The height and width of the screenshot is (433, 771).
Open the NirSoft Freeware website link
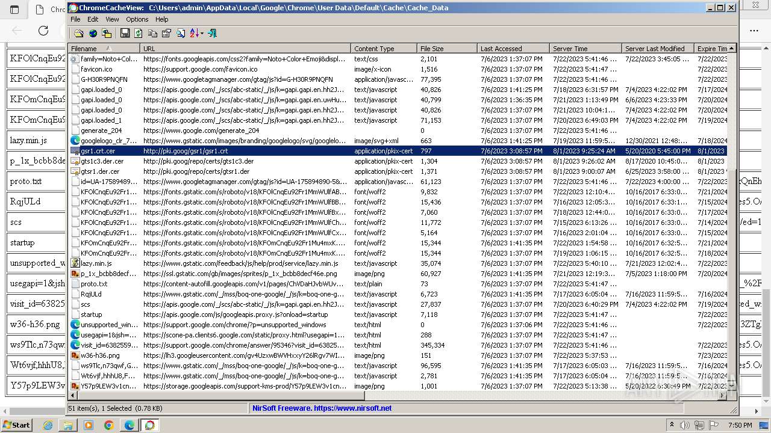(322, 408)
